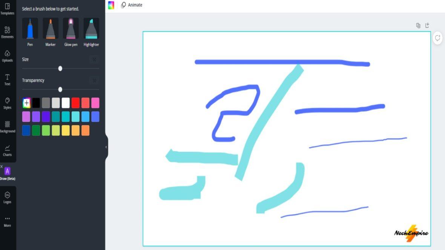Image resolution: width=445 pixels, height=250 pixels.
Task: Open the rainbow color picker thumbnail
Action: point(111,5)
